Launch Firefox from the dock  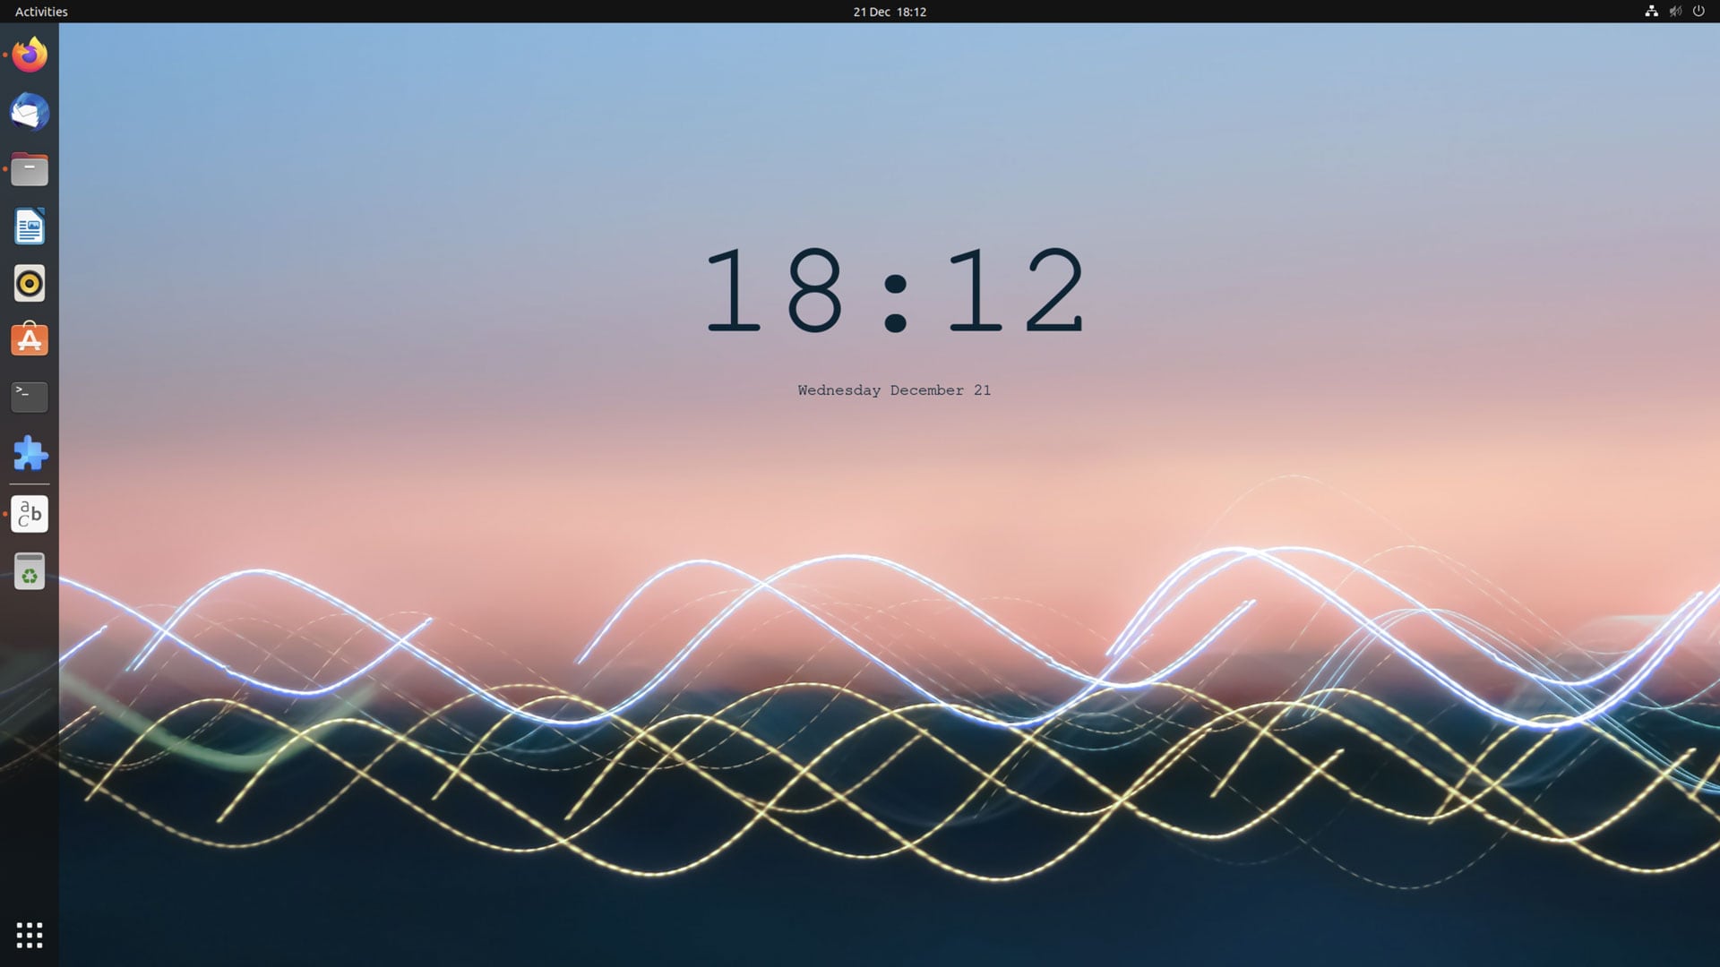(x=29, y=55)
